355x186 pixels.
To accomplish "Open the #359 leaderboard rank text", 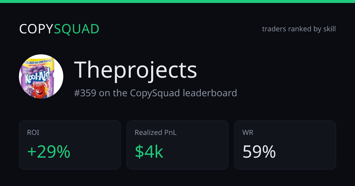I will (155, 93).
